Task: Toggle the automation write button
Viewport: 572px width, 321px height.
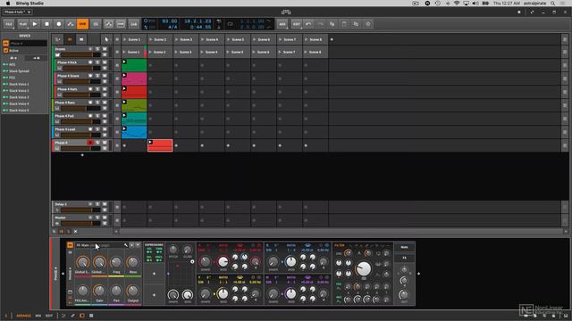Action: (71, 24)
